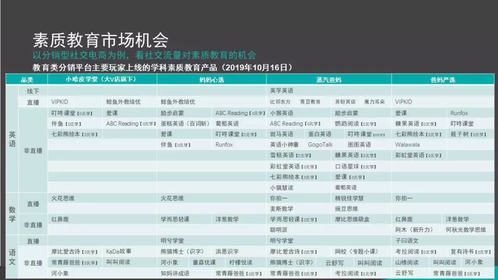498x280 pixels.
Task: Click the 何秋光数学思维 cell
Action: [466, 230]
